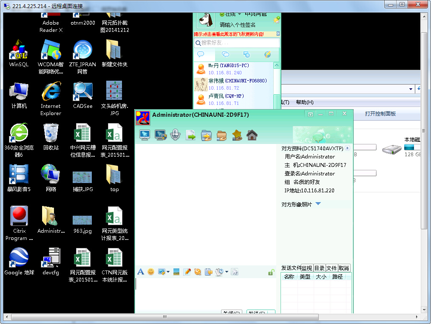This screenshot has height=324, width=431.
Task: Open online status dropdown in Feiqiu list
Action: (239, 14)
